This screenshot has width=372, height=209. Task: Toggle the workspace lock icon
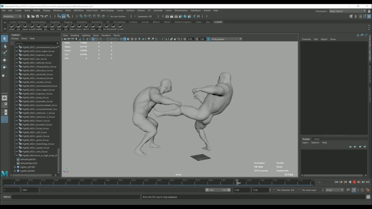[369, 11]
